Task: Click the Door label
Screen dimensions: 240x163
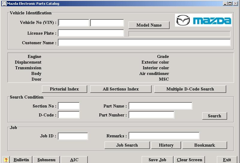Action: click(37, 79)
